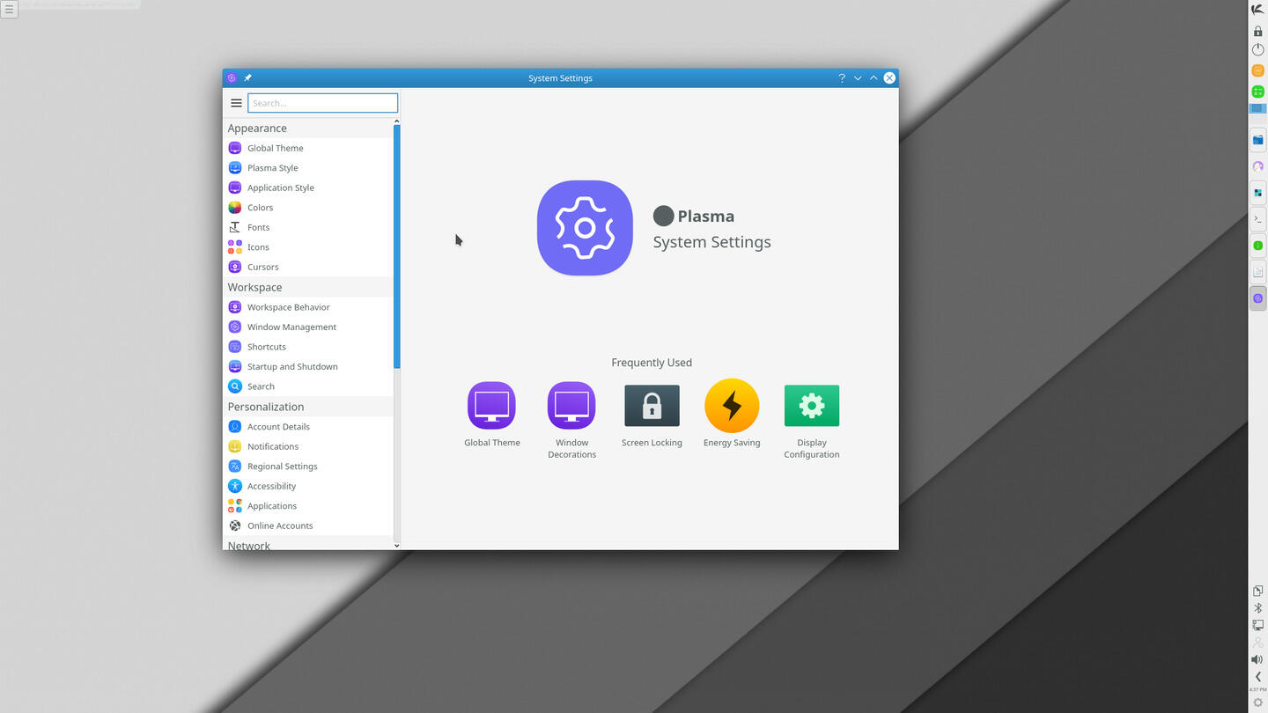
Task: Open Applications settings in the sidebar
Action: pos(307,505)
